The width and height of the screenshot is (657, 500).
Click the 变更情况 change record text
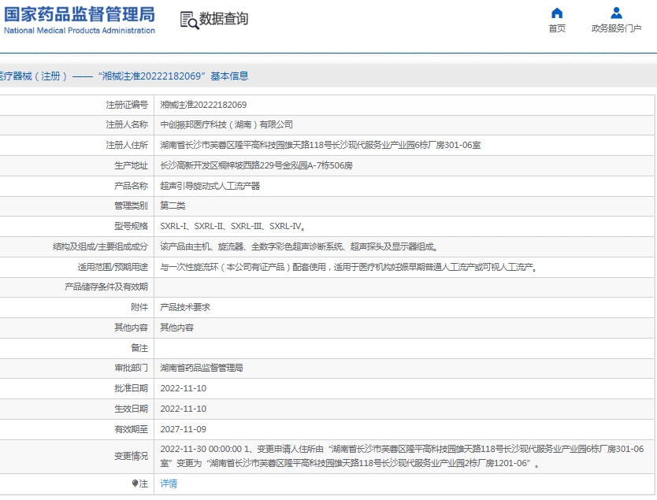[x=402, y=456]
